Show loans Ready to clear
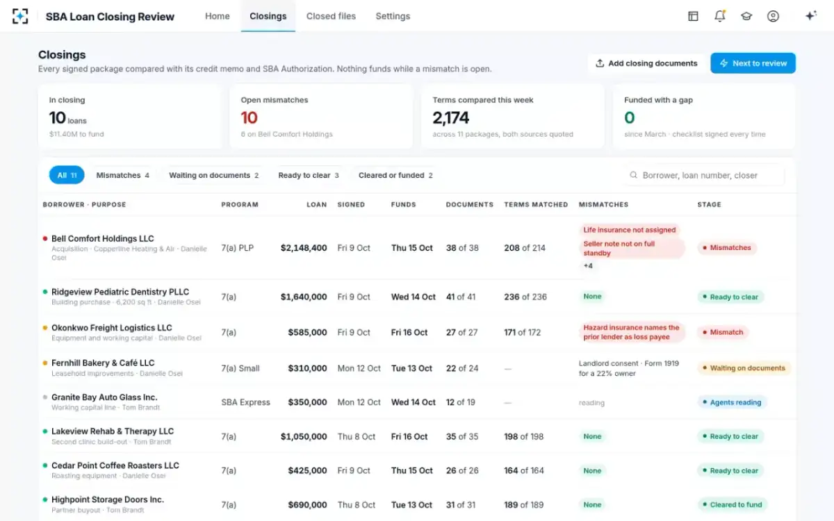834x521 pixels. click(309, 175)
